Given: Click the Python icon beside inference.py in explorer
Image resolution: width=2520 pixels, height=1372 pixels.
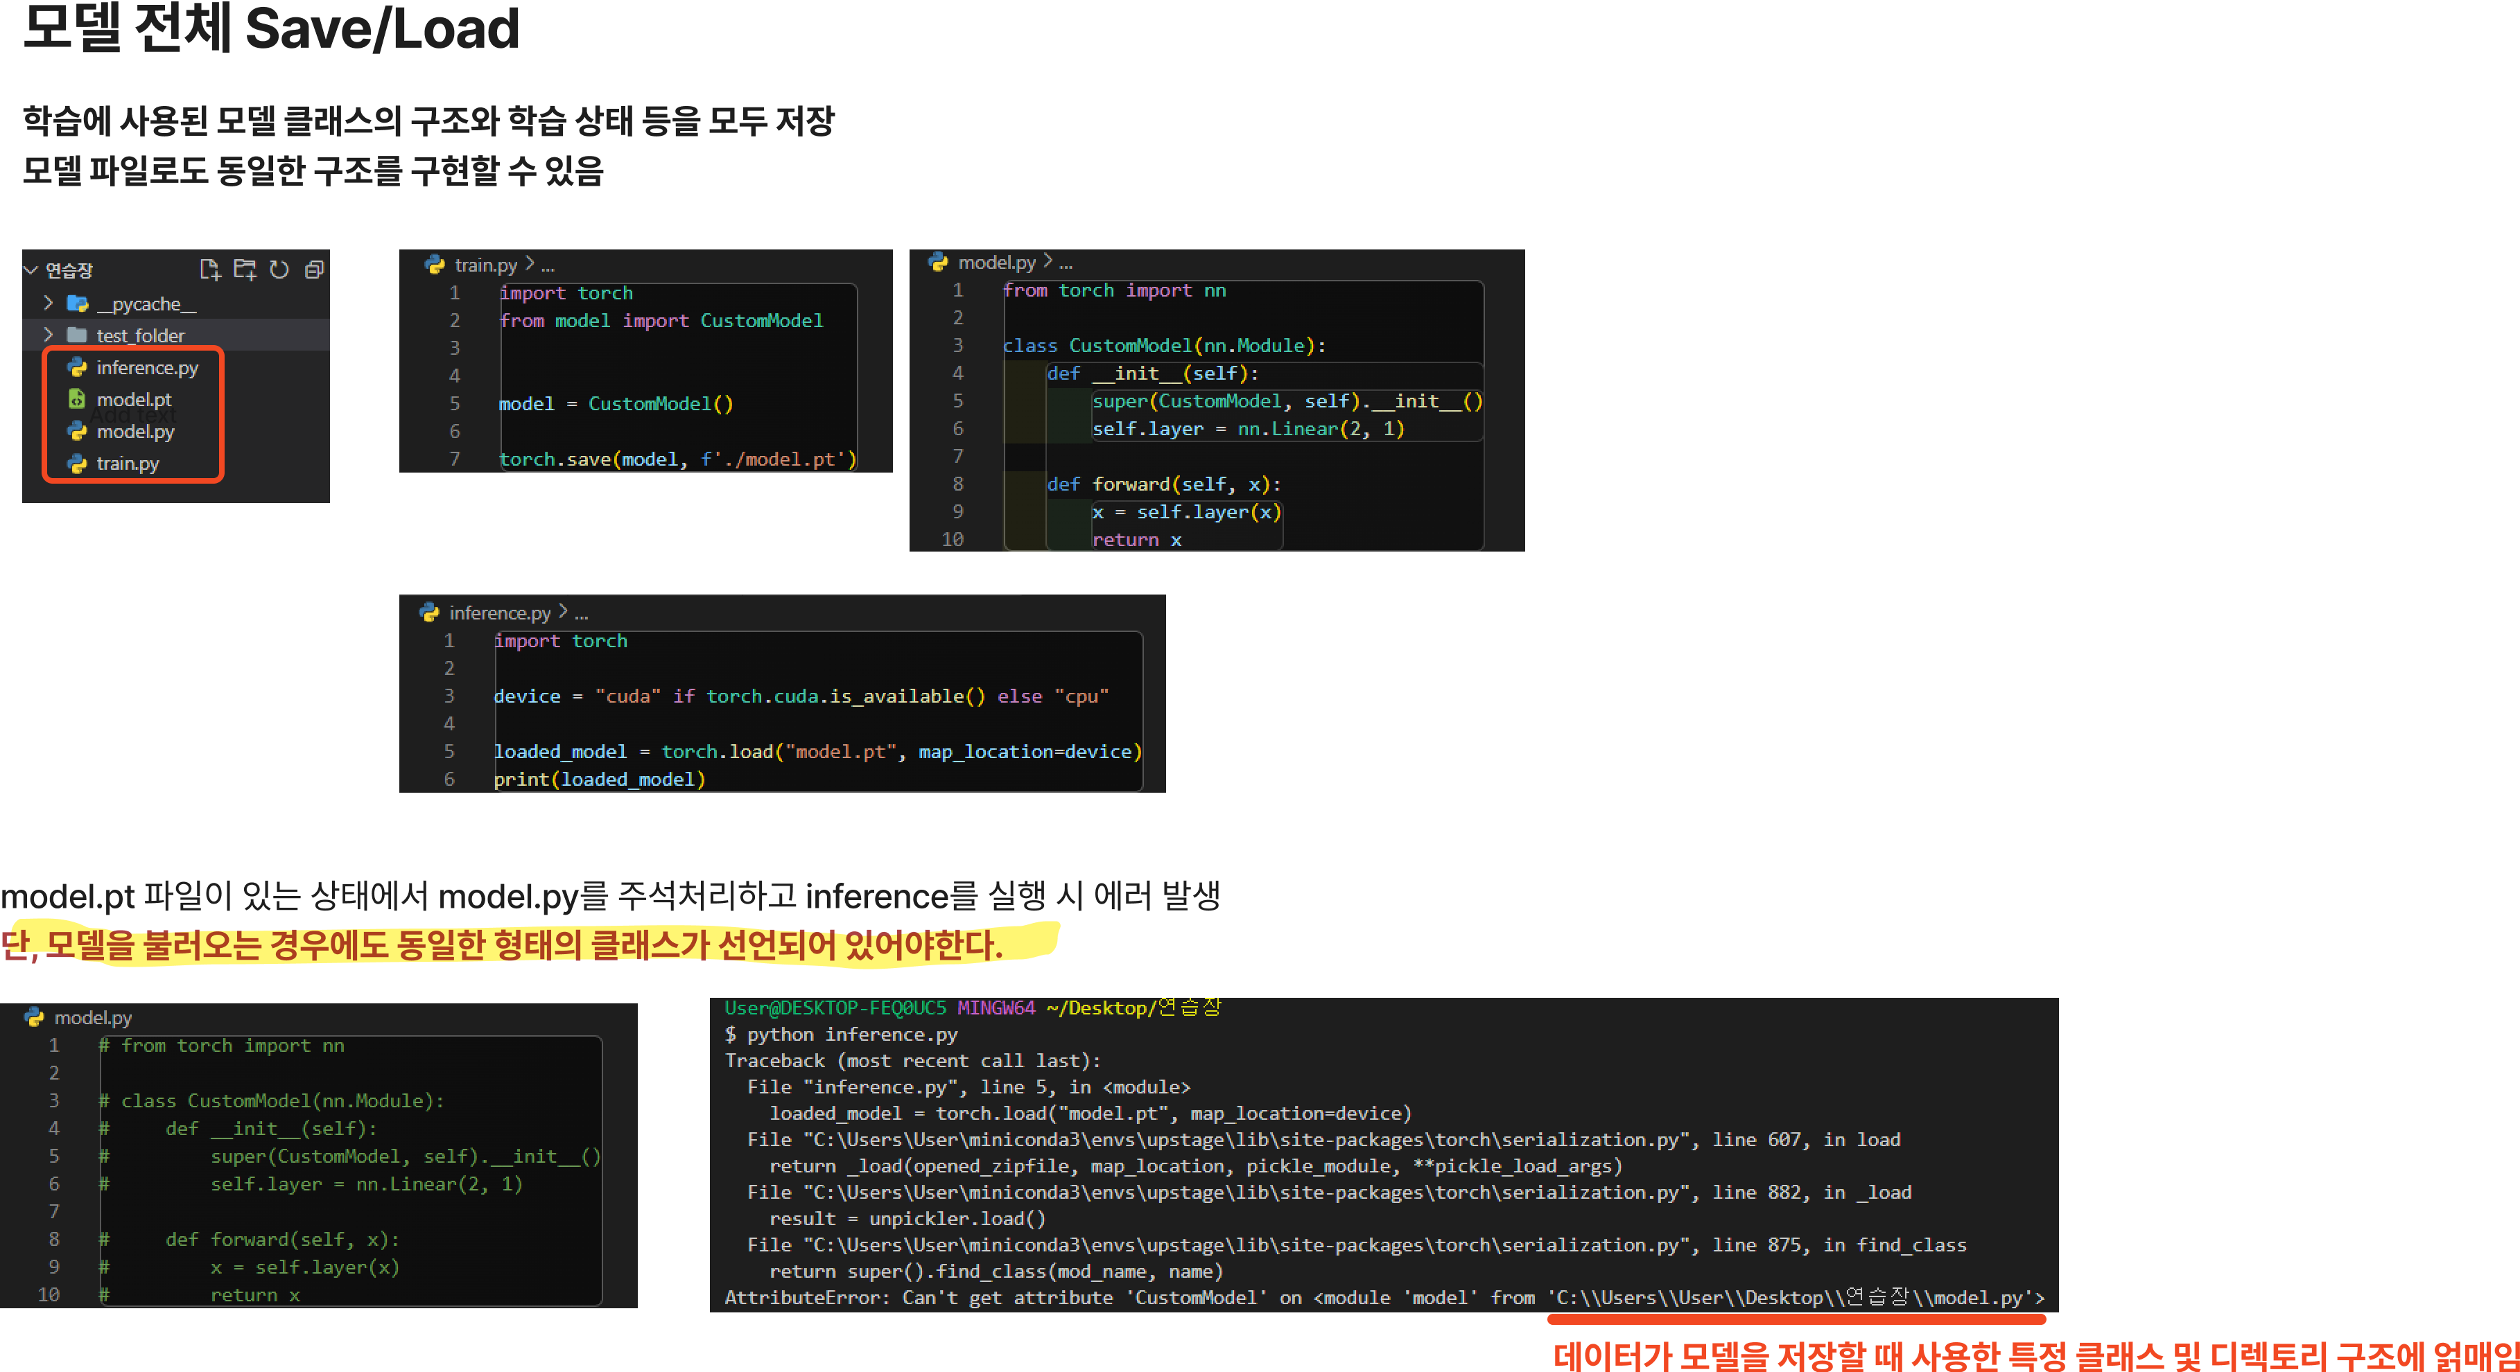Looking at the screenshot, I should 76,367.
